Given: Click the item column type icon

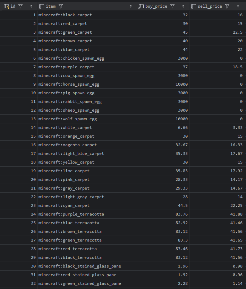Looking at the screenshot, I should click(41, 7).
